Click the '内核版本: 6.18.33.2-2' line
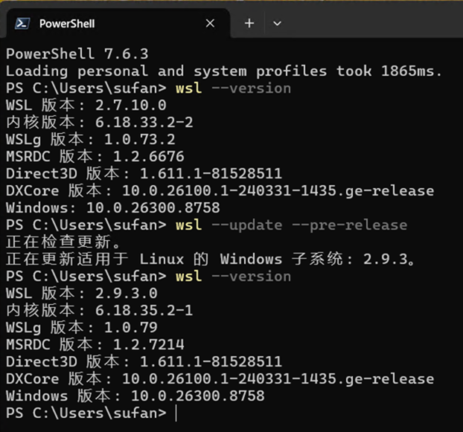Screen dimensions: 463x432 click(x=100, y=123)
